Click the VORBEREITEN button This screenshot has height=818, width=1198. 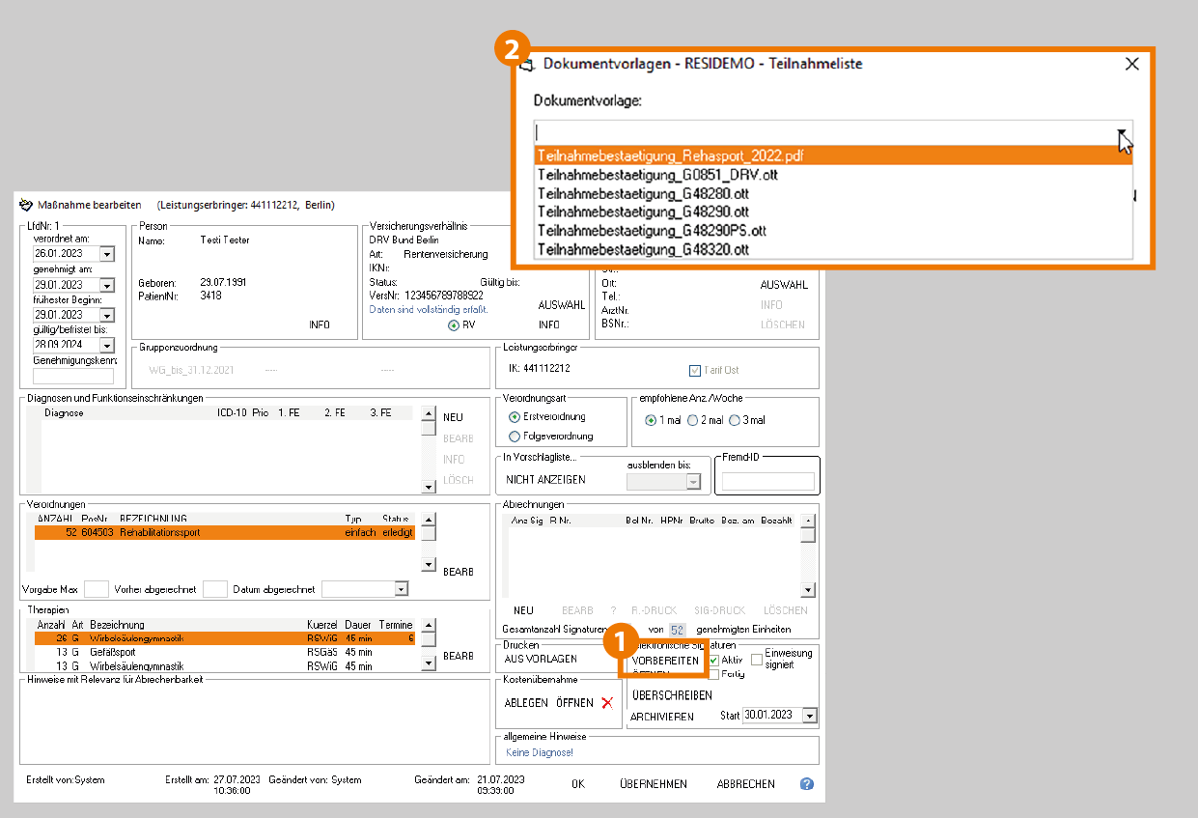tap(665, 661)
